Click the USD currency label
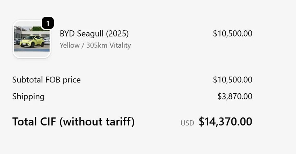The width and height of the screenshot is (296, 154). click(187, 123)
